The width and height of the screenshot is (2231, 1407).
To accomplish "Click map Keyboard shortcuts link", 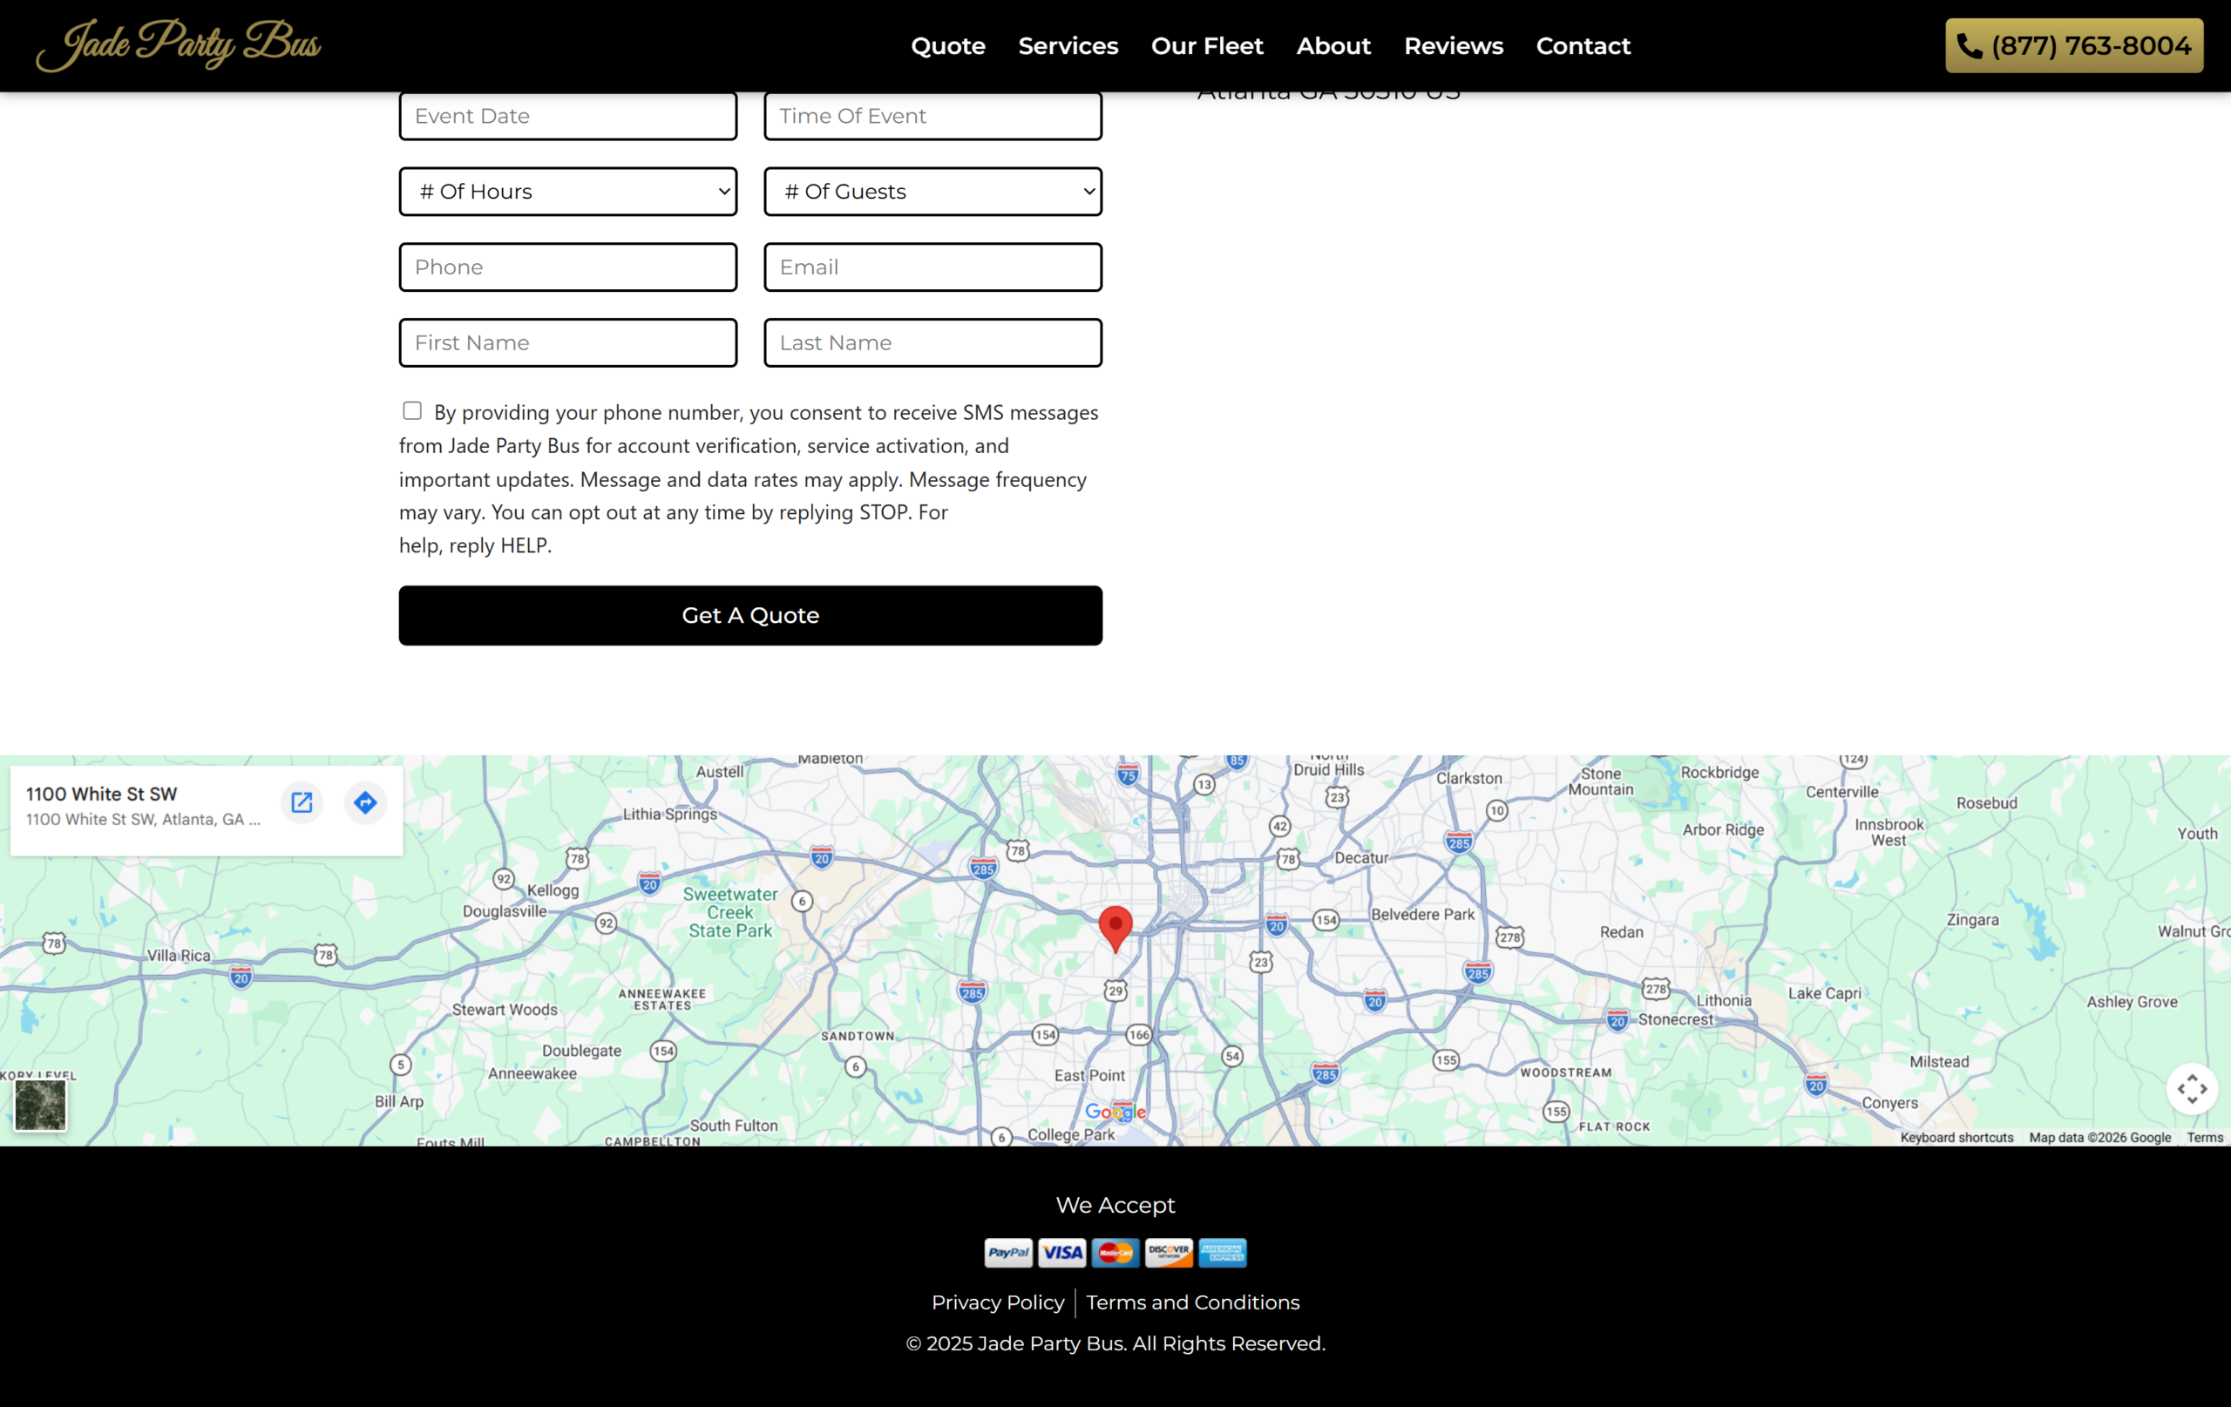I will [x=1956, y=1138].
